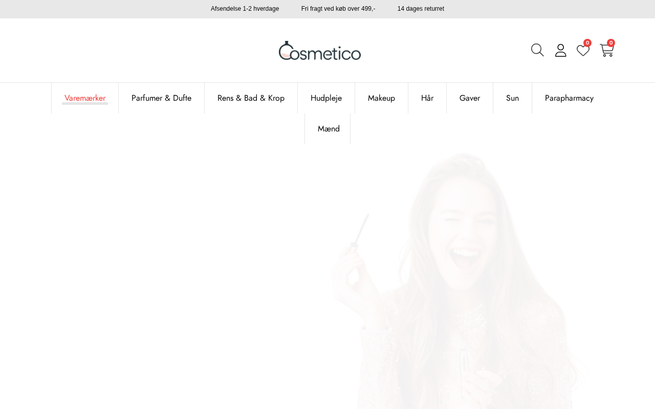Open the Parfumer & Dufte menu
The image size is (655, 409).
click(161, 98)
